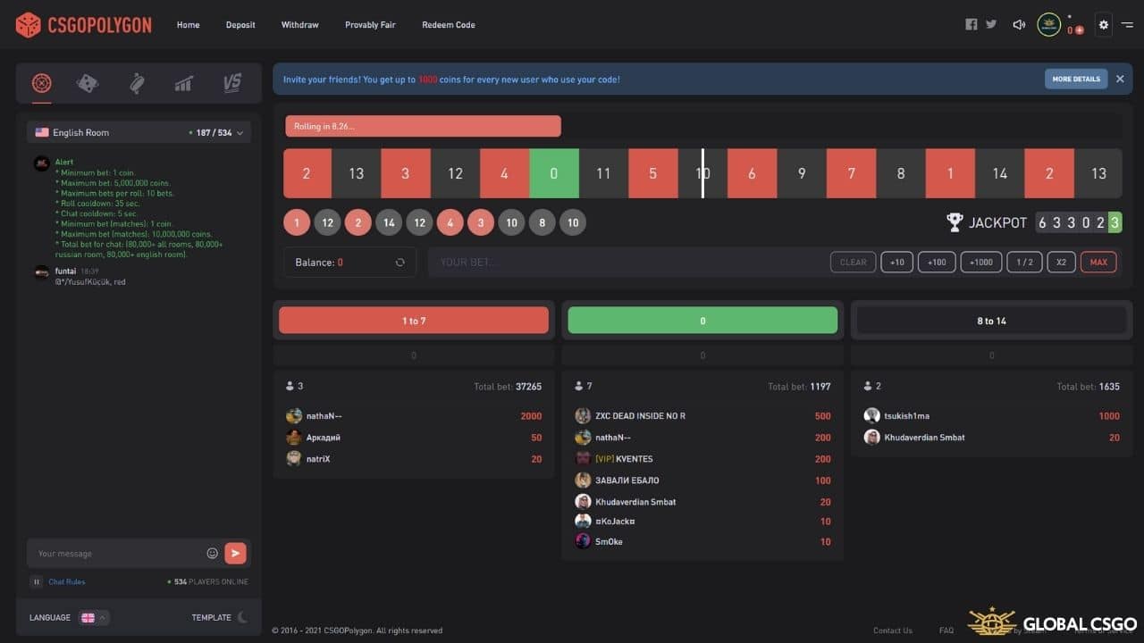The image size is (1144, 643).
Task: Click player tsukish1ma in black bets
Action: 906,416
